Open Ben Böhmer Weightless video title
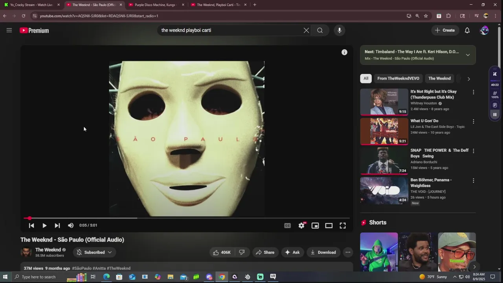This screenshot has height=283, width=503. [431, 182]
